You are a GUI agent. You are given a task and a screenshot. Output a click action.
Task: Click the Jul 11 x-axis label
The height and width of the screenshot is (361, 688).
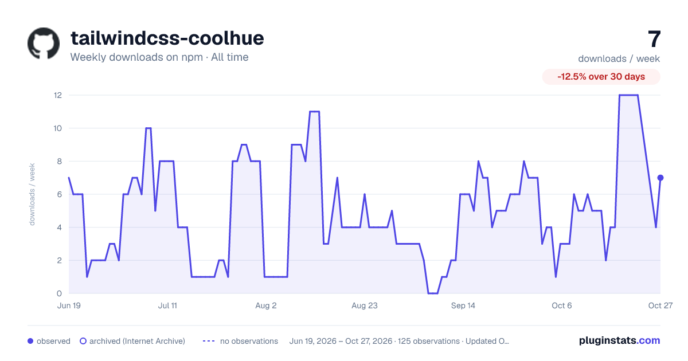[x=167, y=305]
